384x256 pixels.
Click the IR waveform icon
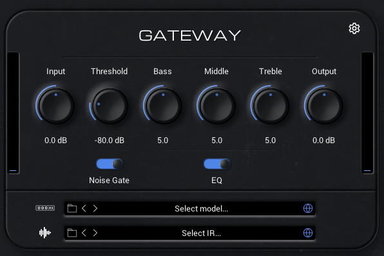[45, 232]
